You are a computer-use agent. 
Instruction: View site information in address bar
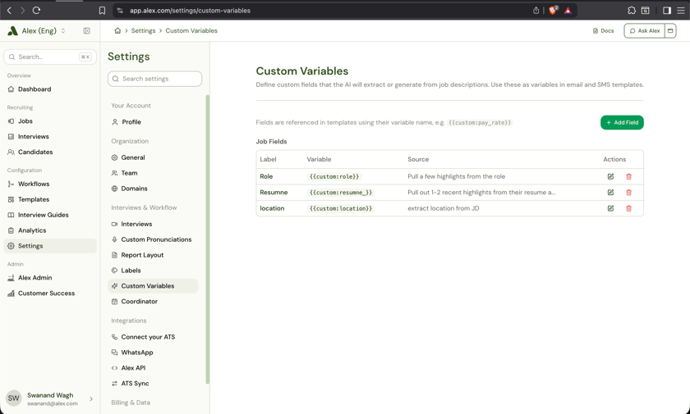(120, 10)
